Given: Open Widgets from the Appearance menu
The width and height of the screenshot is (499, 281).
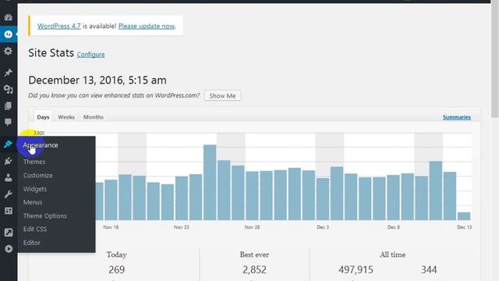Looking at the screenshot, I should tap(35, 189).
